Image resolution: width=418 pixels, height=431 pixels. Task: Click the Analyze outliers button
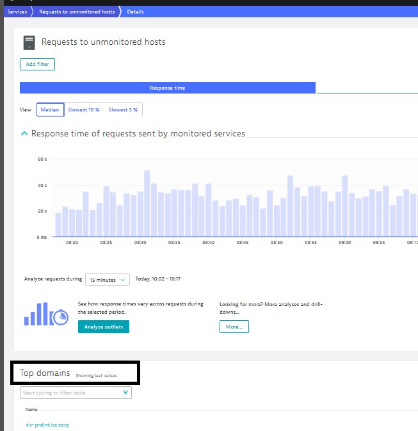[104, 327]
